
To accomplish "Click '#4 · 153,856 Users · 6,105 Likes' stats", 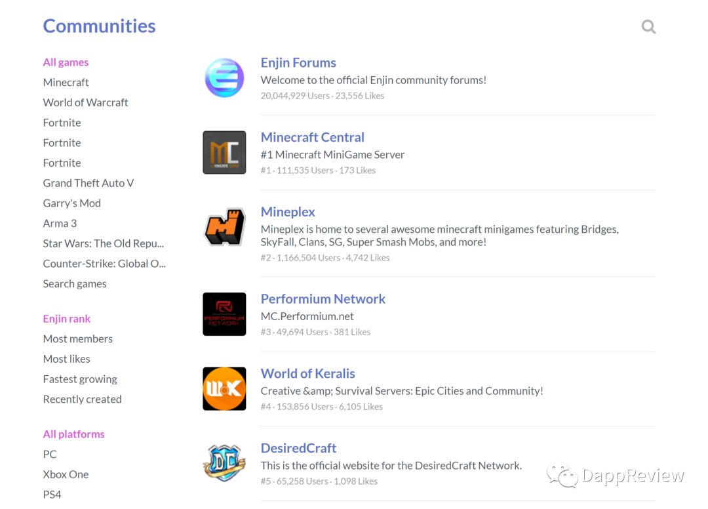I will point(322,407).
